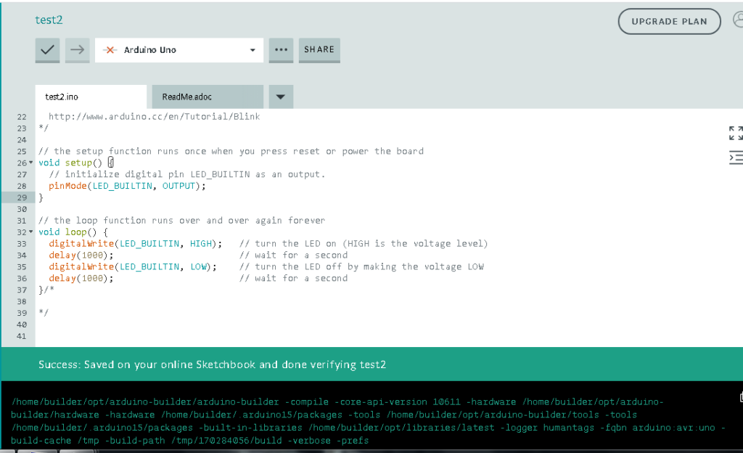The image size is (743, 453).
Task: Click the red X board disconnected icon
Action: (110, 50)
